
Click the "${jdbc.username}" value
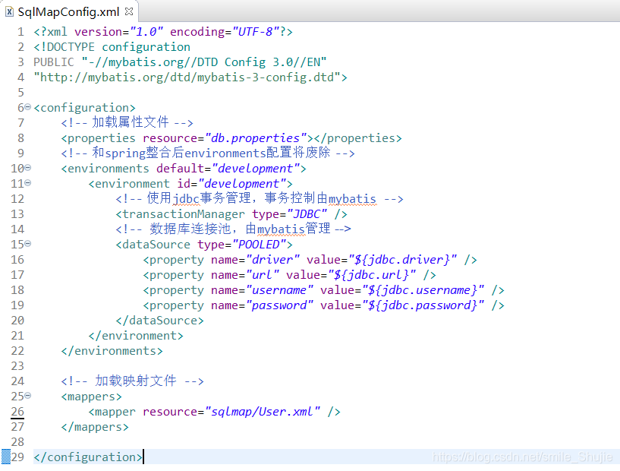pos(423,290)
